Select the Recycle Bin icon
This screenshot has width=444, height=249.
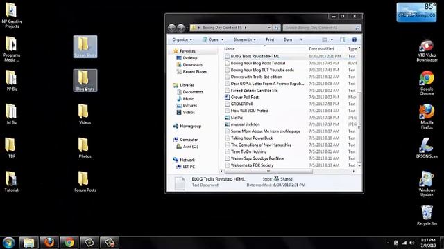(x=427, y=215)
